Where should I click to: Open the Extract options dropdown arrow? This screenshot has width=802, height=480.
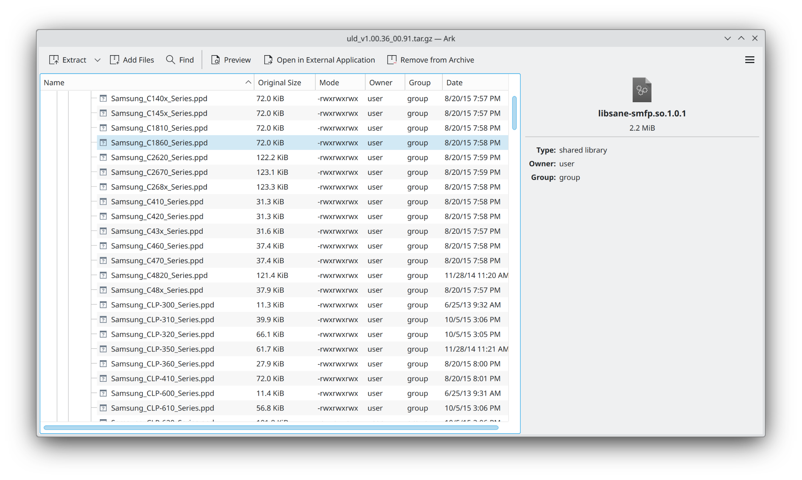tap(98, 60)
